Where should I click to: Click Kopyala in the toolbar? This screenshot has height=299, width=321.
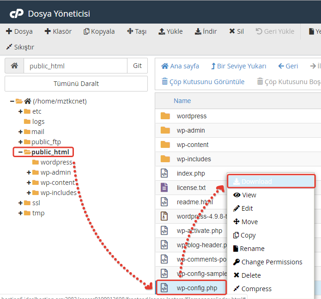pyautogui.click(x=99, y=31)
